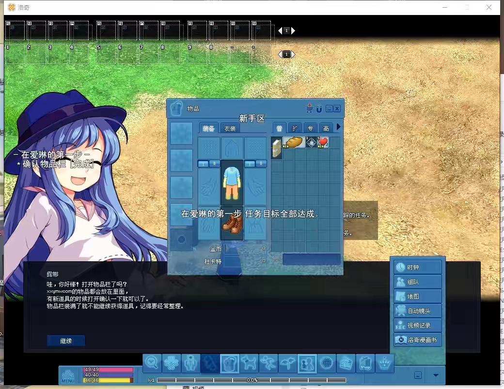Go to next page of number hotbar
This screenshot has height=389, width=504.
pos(293,54)
